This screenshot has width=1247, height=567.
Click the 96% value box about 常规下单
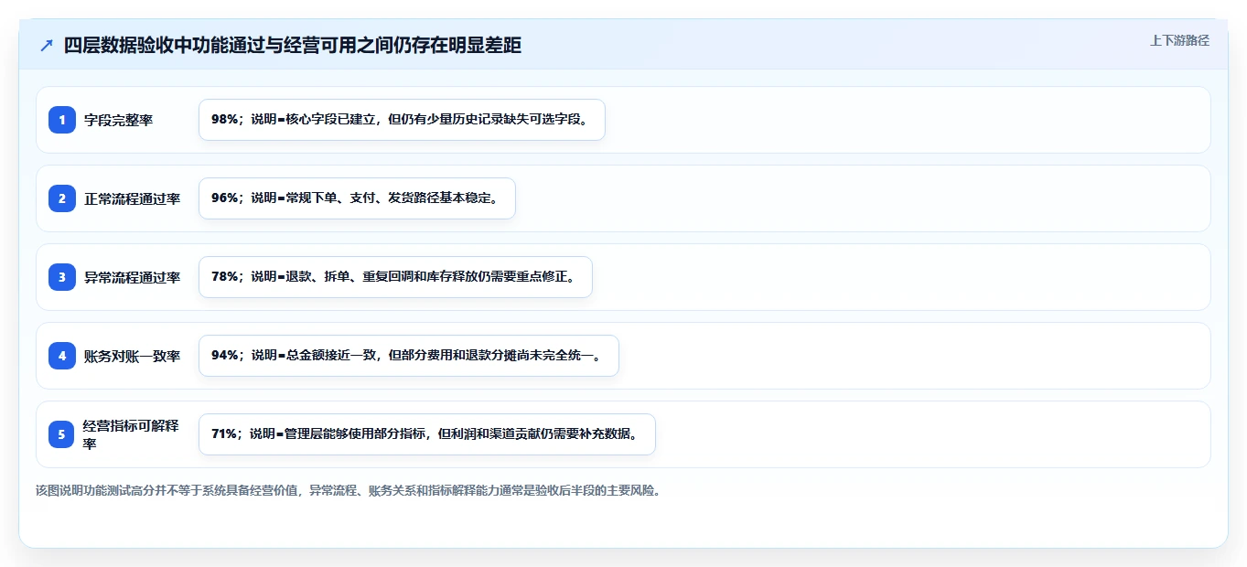coord(357,198)
